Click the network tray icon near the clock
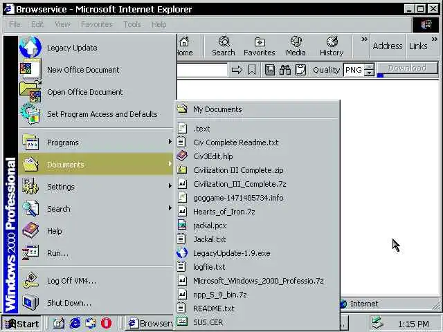 [x=377, y=324]
